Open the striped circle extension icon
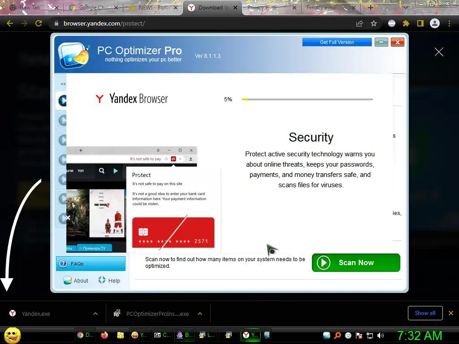The image size is (459, 344). point(391,23)
